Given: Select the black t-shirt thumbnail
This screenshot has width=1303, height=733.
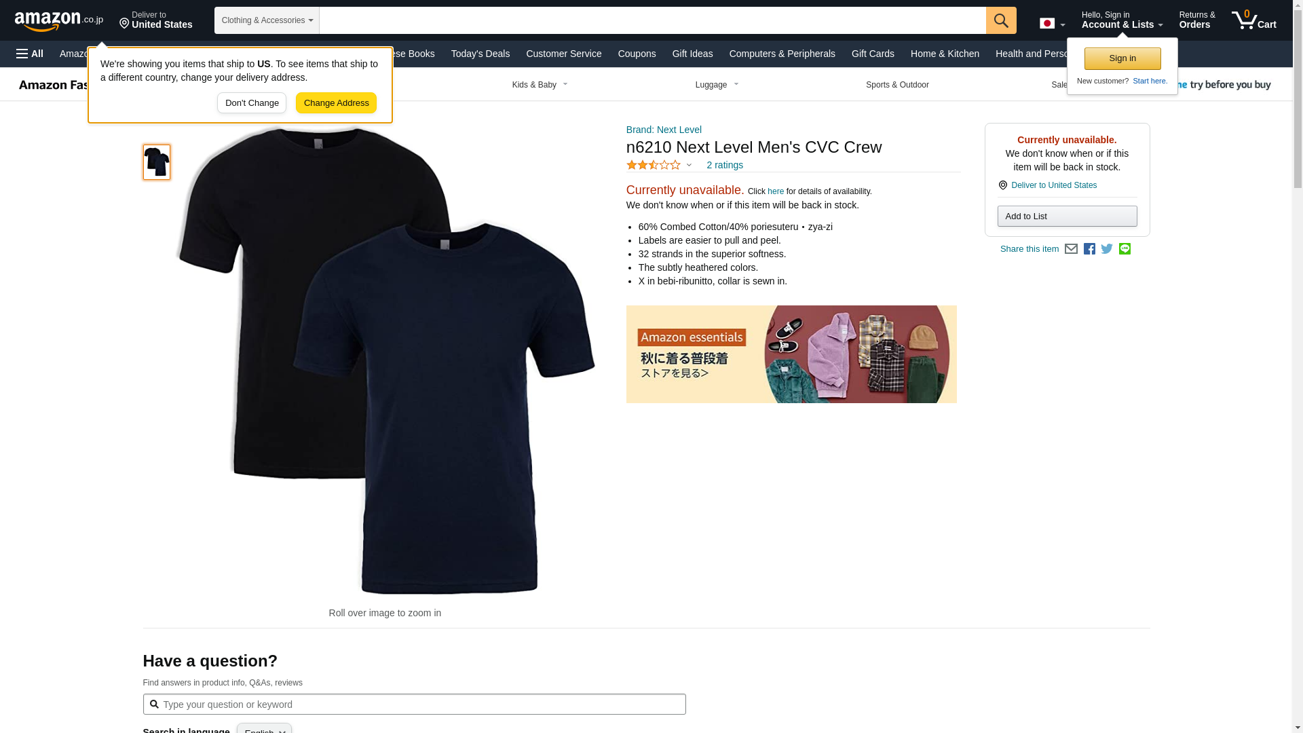Looking at the screenshot, I should click(157, 162).
